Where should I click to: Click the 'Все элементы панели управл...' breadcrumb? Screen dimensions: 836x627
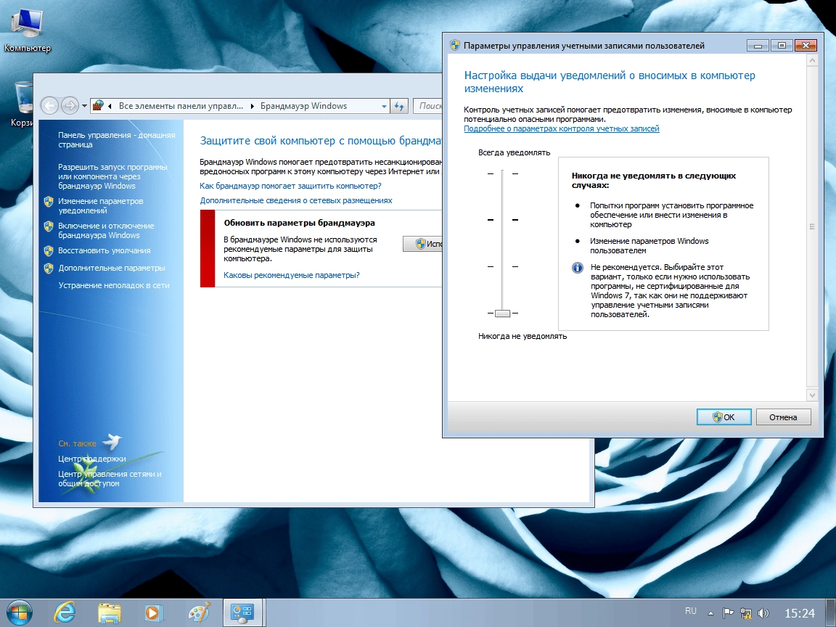pyautogui.click(x=181, y=106)
